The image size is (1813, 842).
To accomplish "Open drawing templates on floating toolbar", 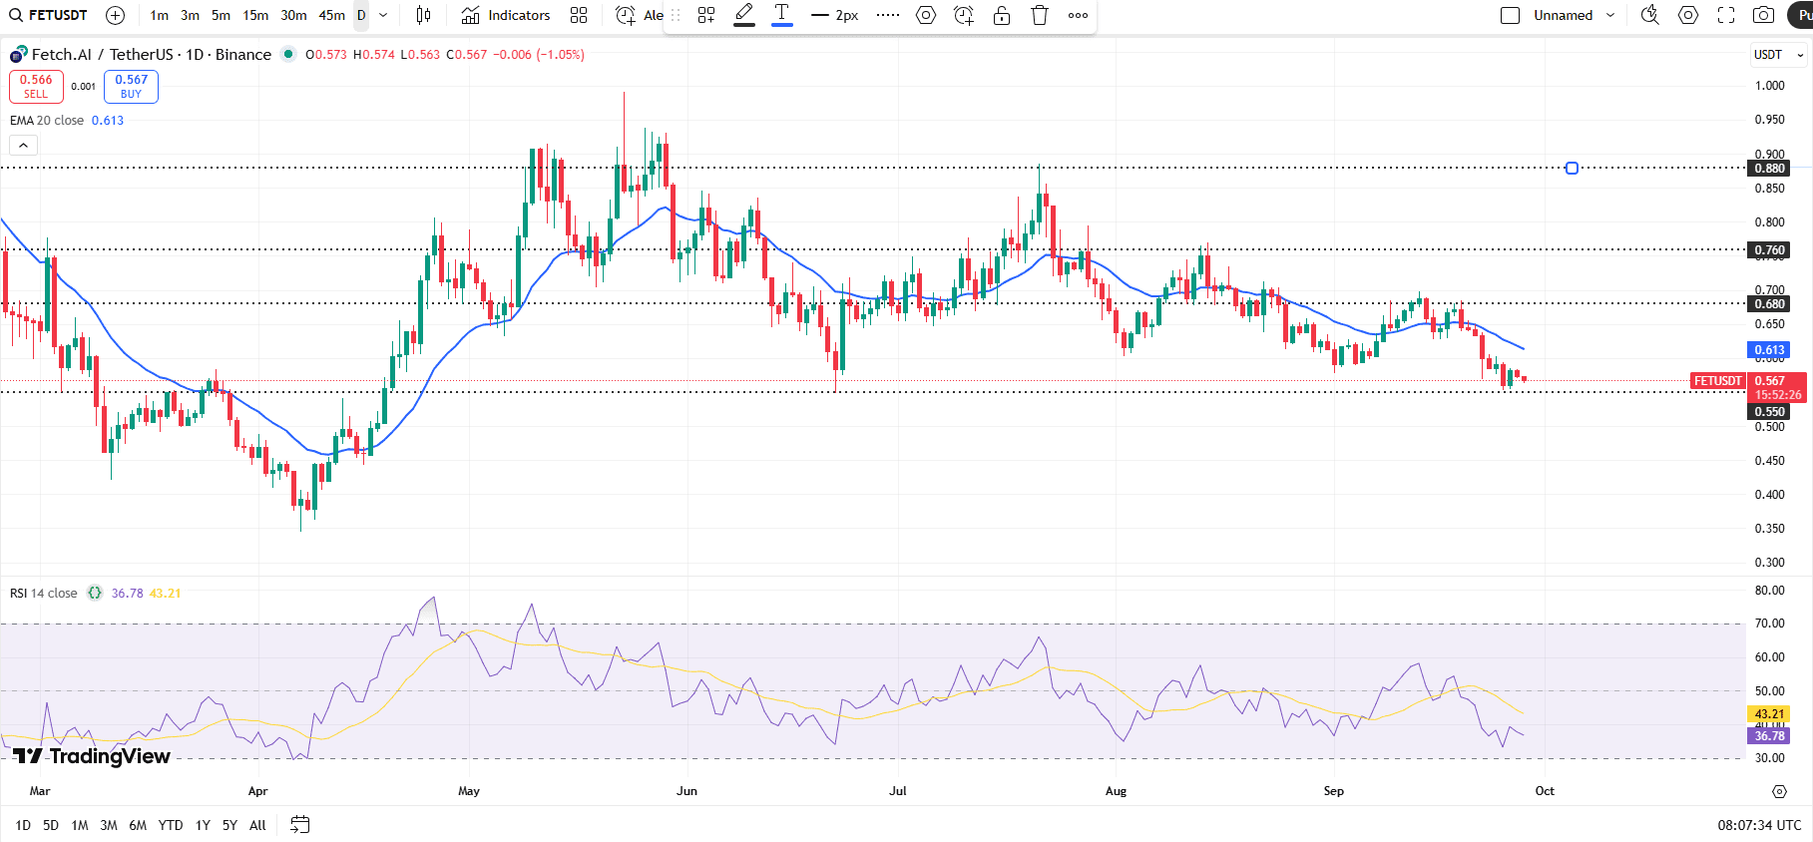I will [x=706, y=15].
